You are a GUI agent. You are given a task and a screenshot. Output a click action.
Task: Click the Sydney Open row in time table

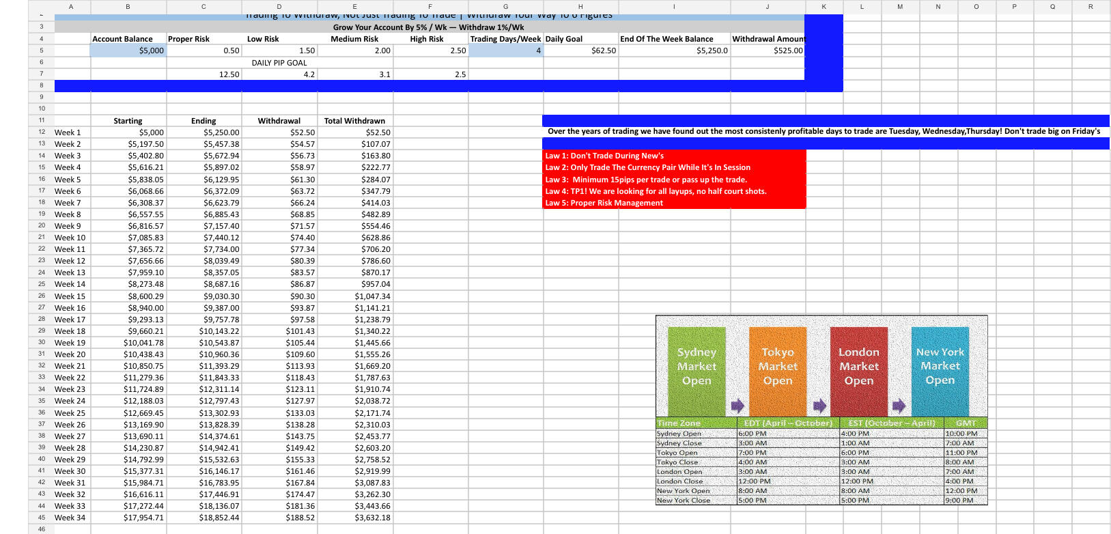[x=821, y=434]
